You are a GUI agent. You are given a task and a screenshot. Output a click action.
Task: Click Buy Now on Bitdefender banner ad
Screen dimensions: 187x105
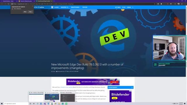(x=114, y=82)
